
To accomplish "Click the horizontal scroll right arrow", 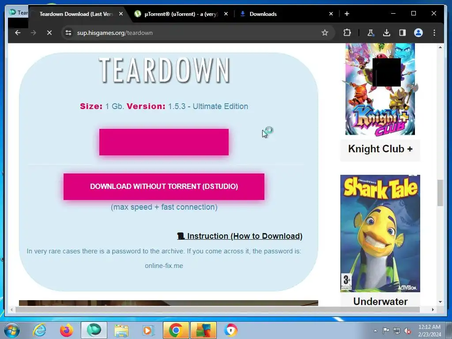I will pyautogui.click(x=433, y=309).
